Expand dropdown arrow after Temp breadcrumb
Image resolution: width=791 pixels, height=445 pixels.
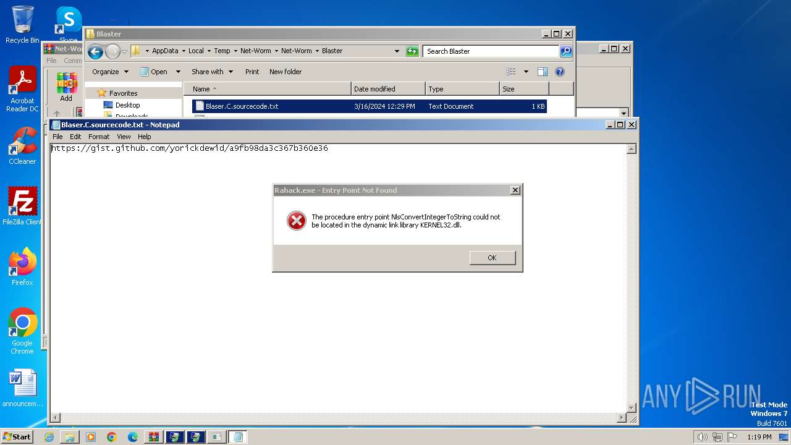(x=235, y=51)
